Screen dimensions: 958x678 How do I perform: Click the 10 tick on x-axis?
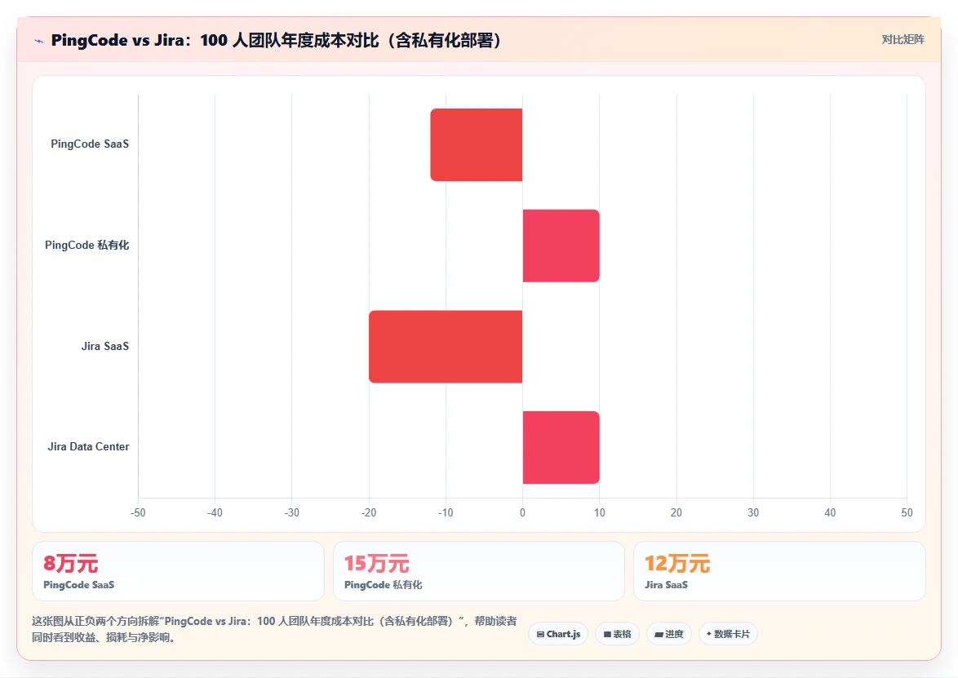(x=599, y=512)
